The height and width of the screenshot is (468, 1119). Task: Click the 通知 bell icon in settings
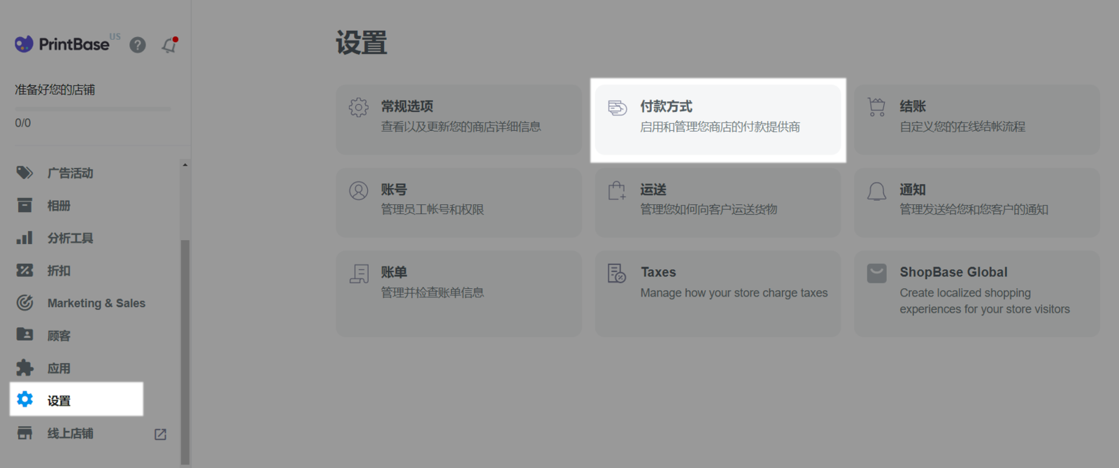(876, 191)
